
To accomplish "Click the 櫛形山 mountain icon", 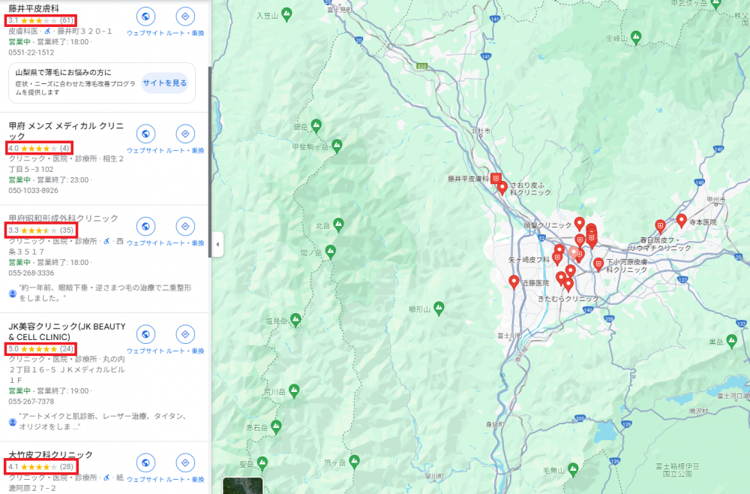I will (439, 309).
